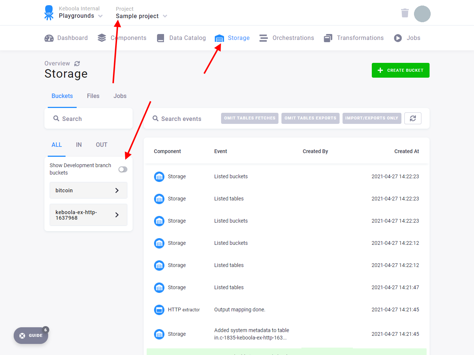
Task: Click the Event column header
Action: [221, 151]
